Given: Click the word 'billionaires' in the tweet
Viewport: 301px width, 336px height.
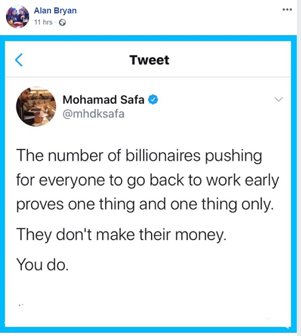Looking at the screenshot, I should point(163,155).
